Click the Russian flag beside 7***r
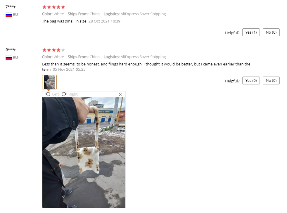The width and height of the screenshot is (287, 213). (x=9, y=15)
